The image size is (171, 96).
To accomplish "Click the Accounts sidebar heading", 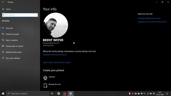I will point(6,21).
